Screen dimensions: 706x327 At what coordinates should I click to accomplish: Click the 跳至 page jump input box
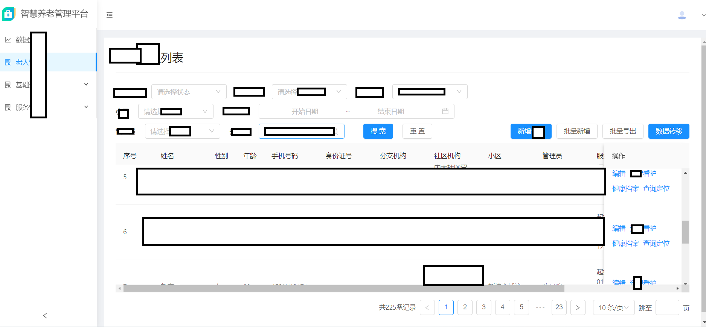(x=667, y=307)
